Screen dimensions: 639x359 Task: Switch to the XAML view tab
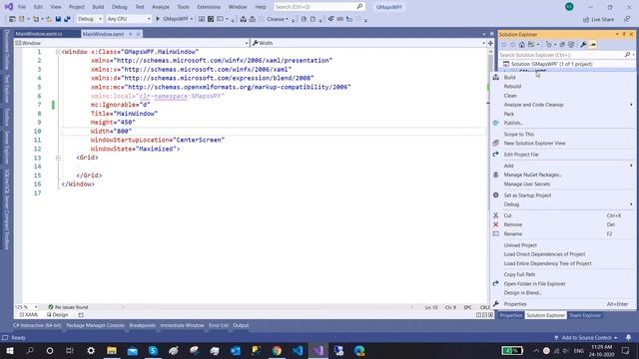[29, 315]
